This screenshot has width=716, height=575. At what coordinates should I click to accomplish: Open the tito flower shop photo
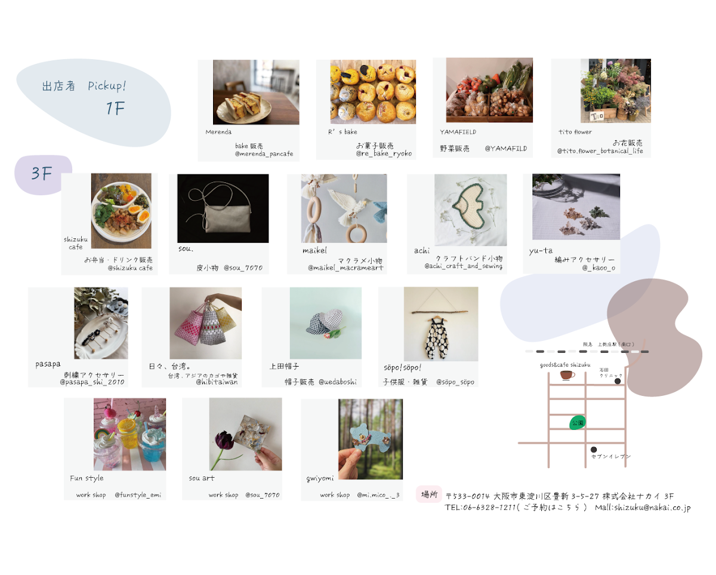pos(616,91)
